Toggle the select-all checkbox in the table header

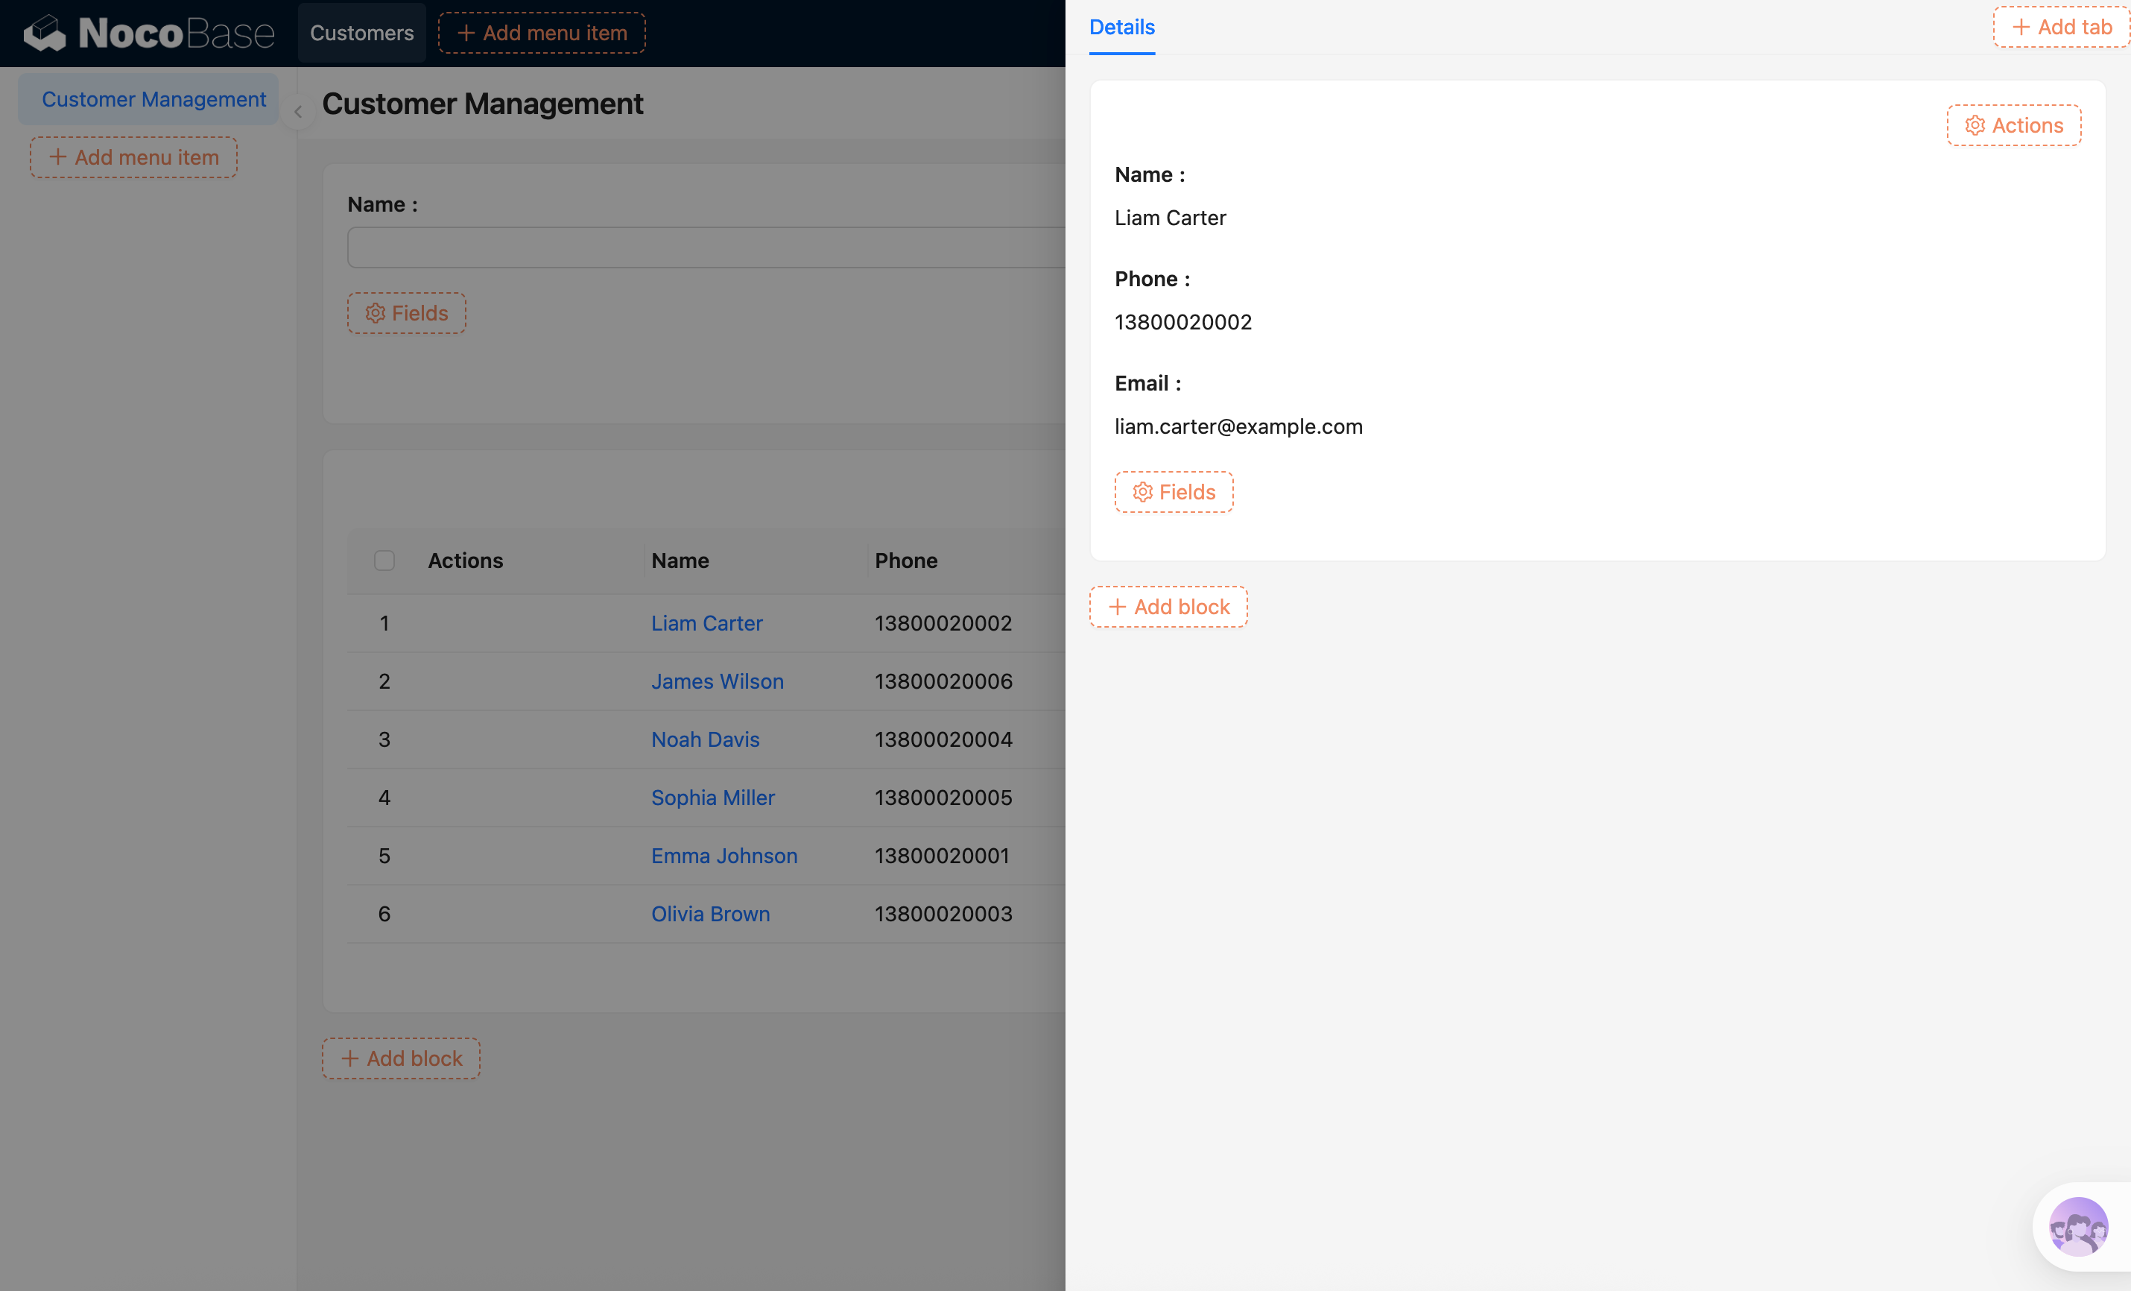tap(384, 561)
